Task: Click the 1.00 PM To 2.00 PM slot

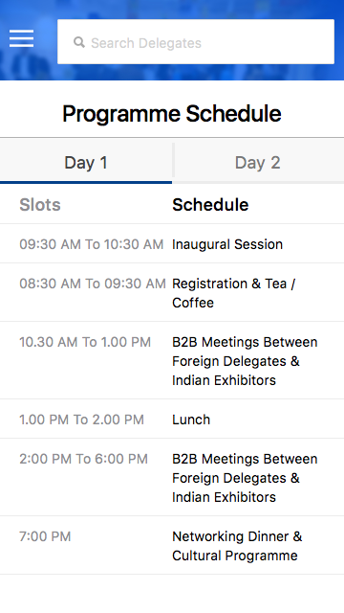Action: tap(82, 420)
